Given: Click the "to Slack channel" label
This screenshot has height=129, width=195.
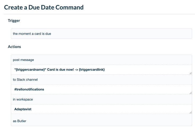Looking at the screenshot, I should click(25, 80).
